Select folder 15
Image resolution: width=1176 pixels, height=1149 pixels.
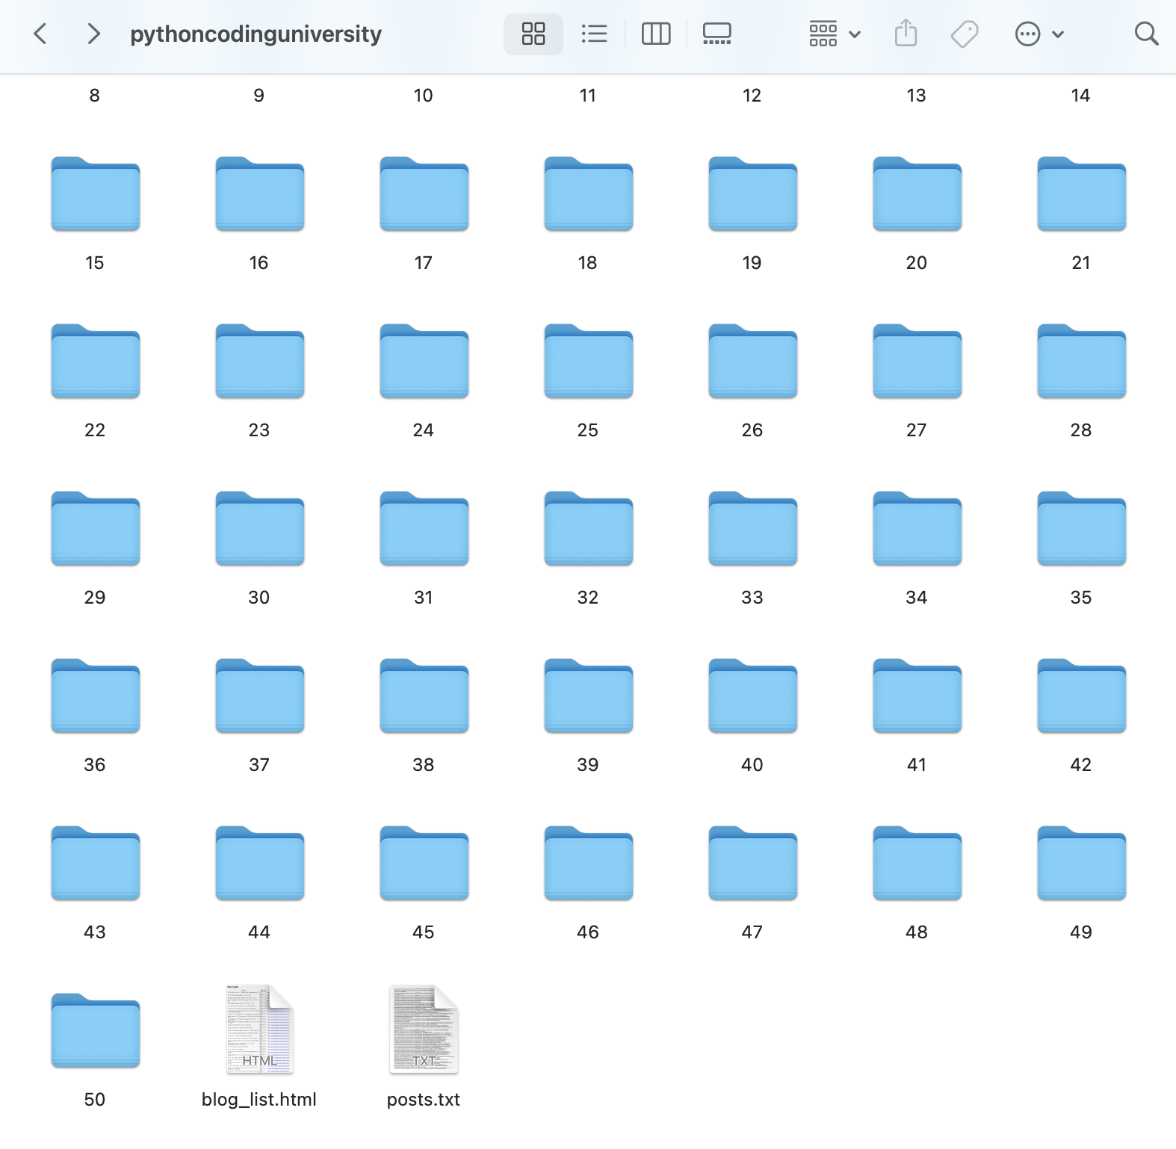pos(96,193)
